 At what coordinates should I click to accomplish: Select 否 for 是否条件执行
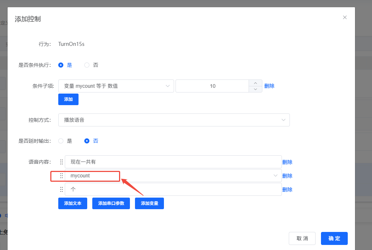click(x=87, y=65)
